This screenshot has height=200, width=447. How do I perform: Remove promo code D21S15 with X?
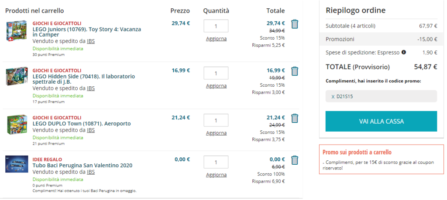(333, 96)
